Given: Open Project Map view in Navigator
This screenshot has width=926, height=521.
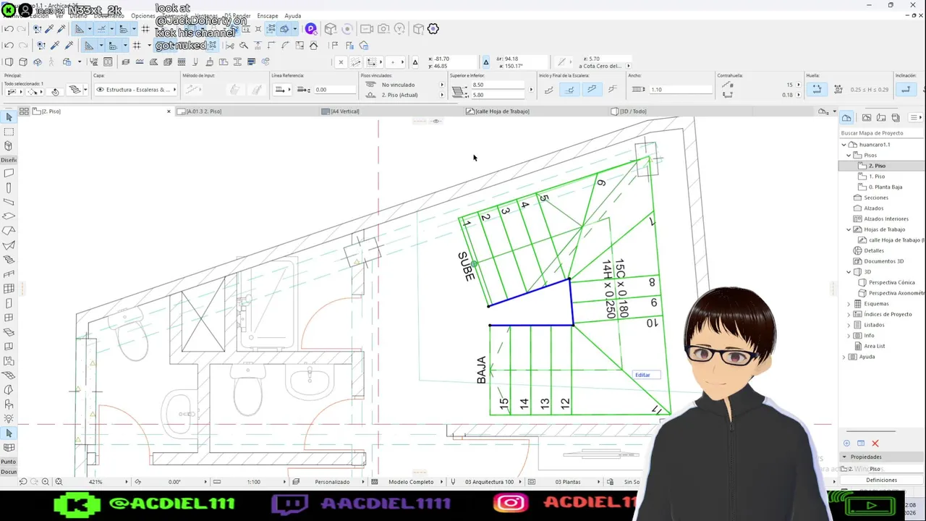Looking at the screenshot, I should click(846, 117).
